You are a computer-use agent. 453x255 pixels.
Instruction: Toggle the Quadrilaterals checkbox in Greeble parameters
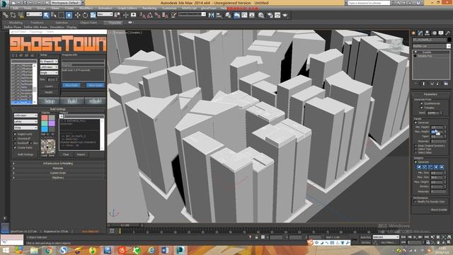point(422,103)
